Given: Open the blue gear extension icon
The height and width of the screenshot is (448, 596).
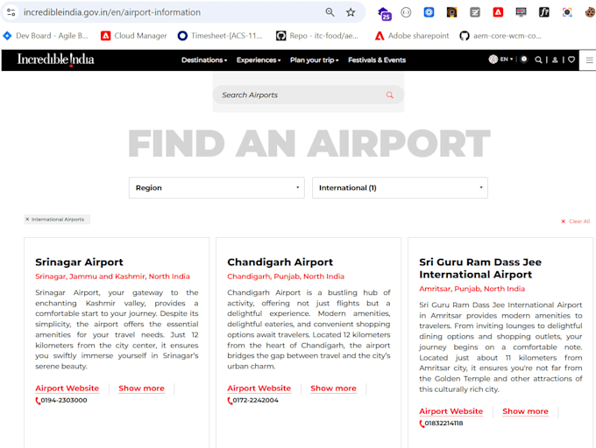Looking at the screenshot, I should (429, 12).
